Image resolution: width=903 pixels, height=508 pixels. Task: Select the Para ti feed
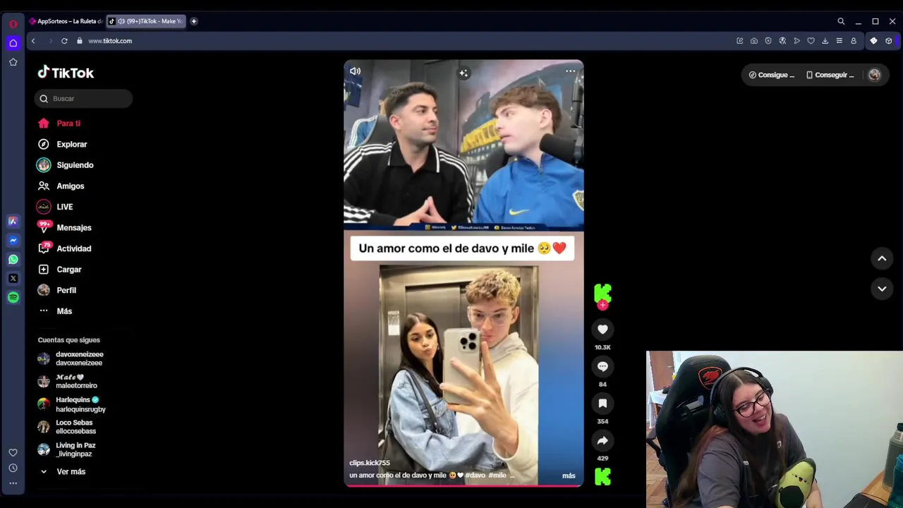pos(59,123)
